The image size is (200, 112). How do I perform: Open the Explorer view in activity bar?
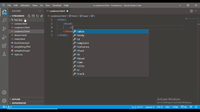coord(4,12)
